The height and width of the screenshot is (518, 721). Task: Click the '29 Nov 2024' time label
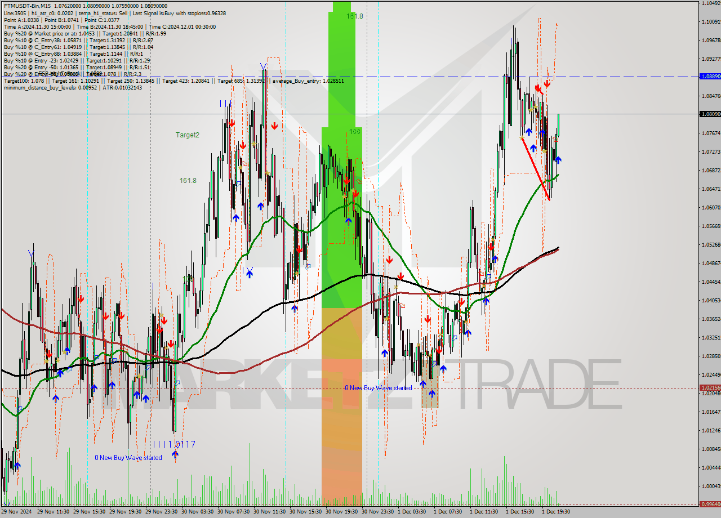click(x=16, y=512)
